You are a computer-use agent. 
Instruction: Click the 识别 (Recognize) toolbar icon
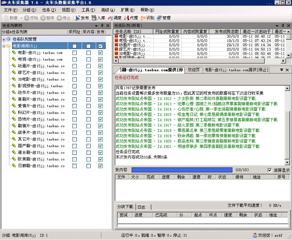(x=147, y=18)
